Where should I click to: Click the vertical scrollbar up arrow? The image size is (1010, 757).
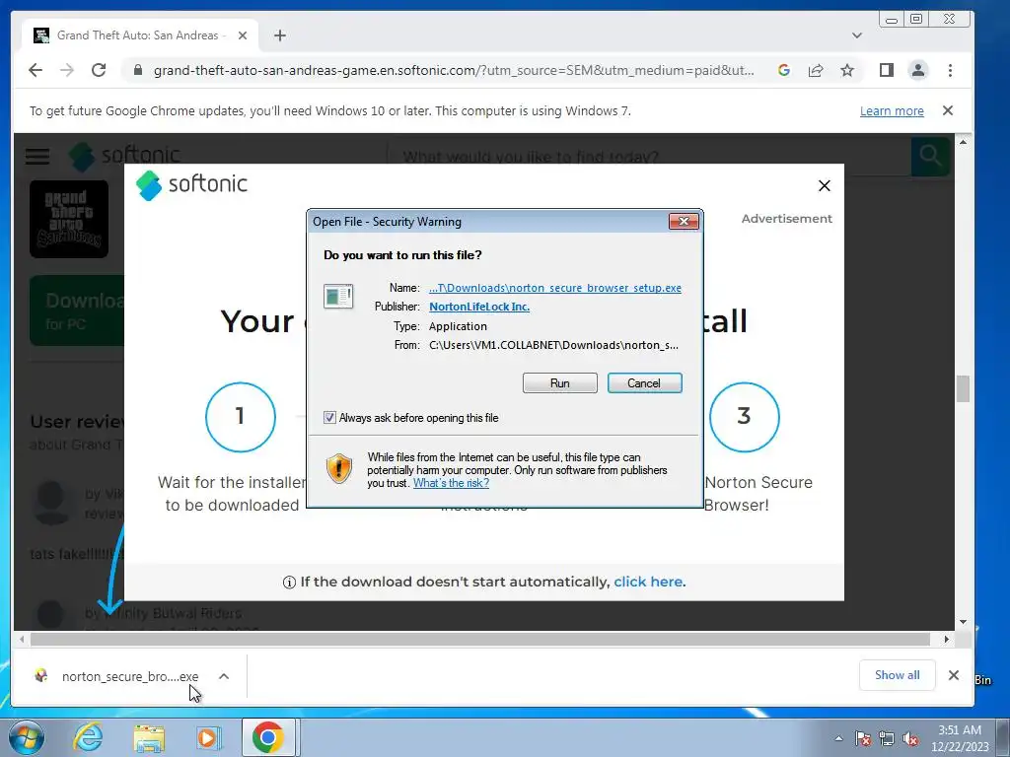(x=963, y=142)
